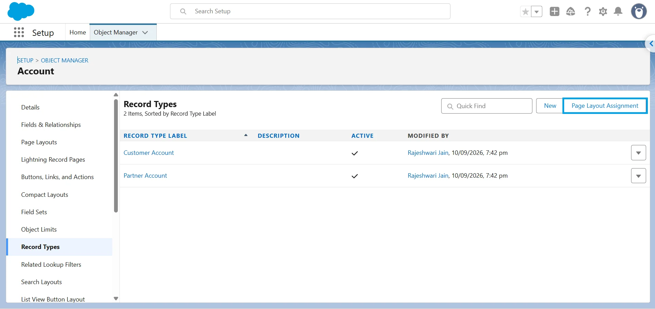Open the help question mark icon
Screen dimensions: 655x309
(x=587, y=12)
